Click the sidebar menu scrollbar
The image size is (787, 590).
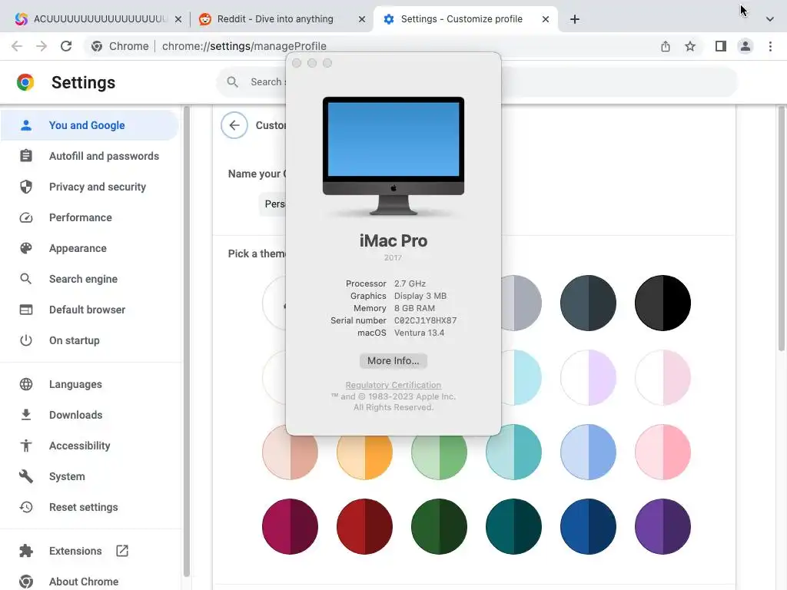(187, 341)
